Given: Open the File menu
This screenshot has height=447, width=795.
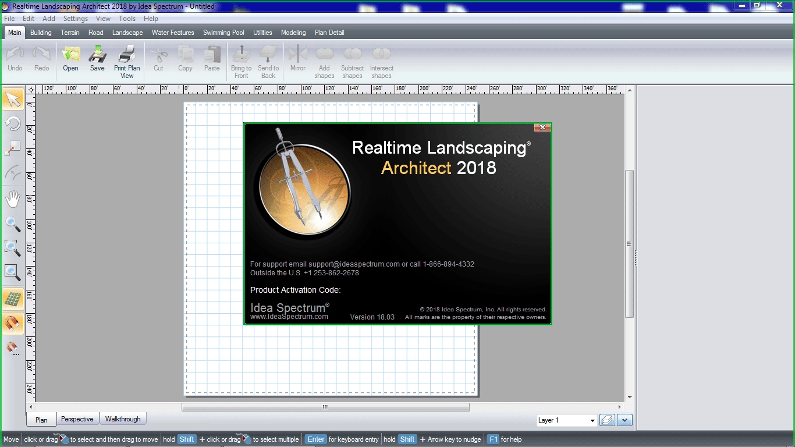Looking at the screenshot, I should tap(9, 19).
